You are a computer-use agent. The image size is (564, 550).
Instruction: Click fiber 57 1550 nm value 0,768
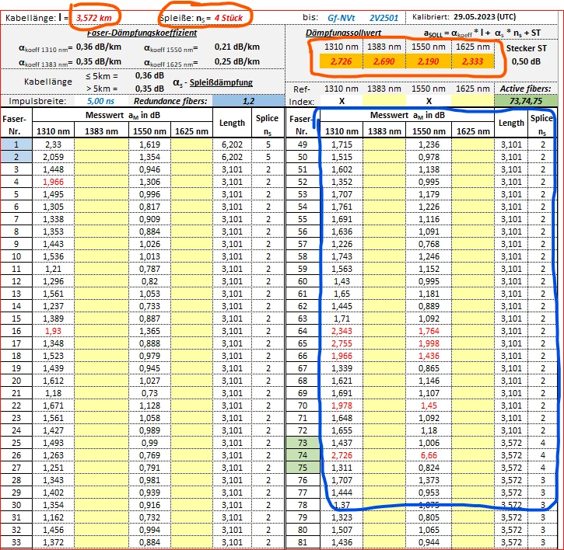point(429,244)
